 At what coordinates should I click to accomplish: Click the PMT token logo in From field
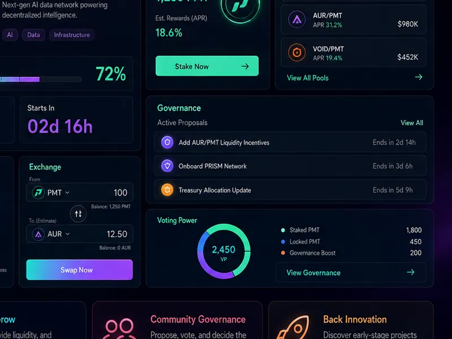pyautogui.click(x=38, y=192)
